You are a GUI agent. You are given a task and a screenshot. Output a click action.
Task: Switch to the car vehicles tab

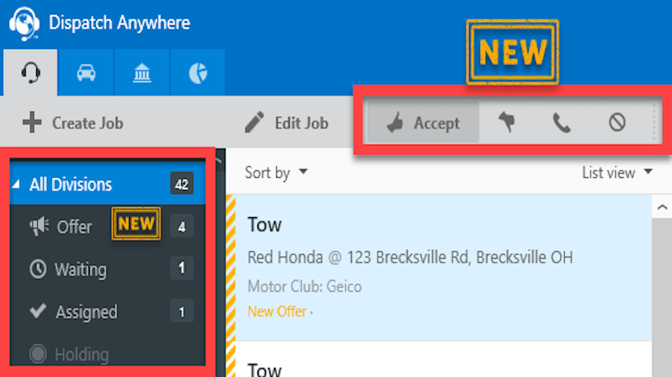click(x=85, y=73)
